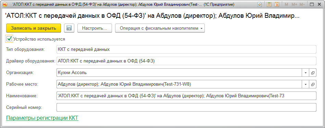Viewport: 325px width, 128px height.
Task: Click the Организация input field
Action: tap(179, 73)
